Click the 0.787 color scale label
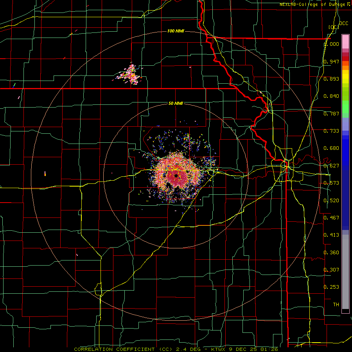Image resolution: width=352 pixels, height=352 pixels. coord(331,113)
